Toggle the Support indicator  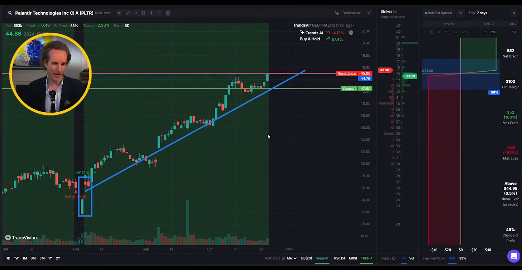tap(322, 258)
